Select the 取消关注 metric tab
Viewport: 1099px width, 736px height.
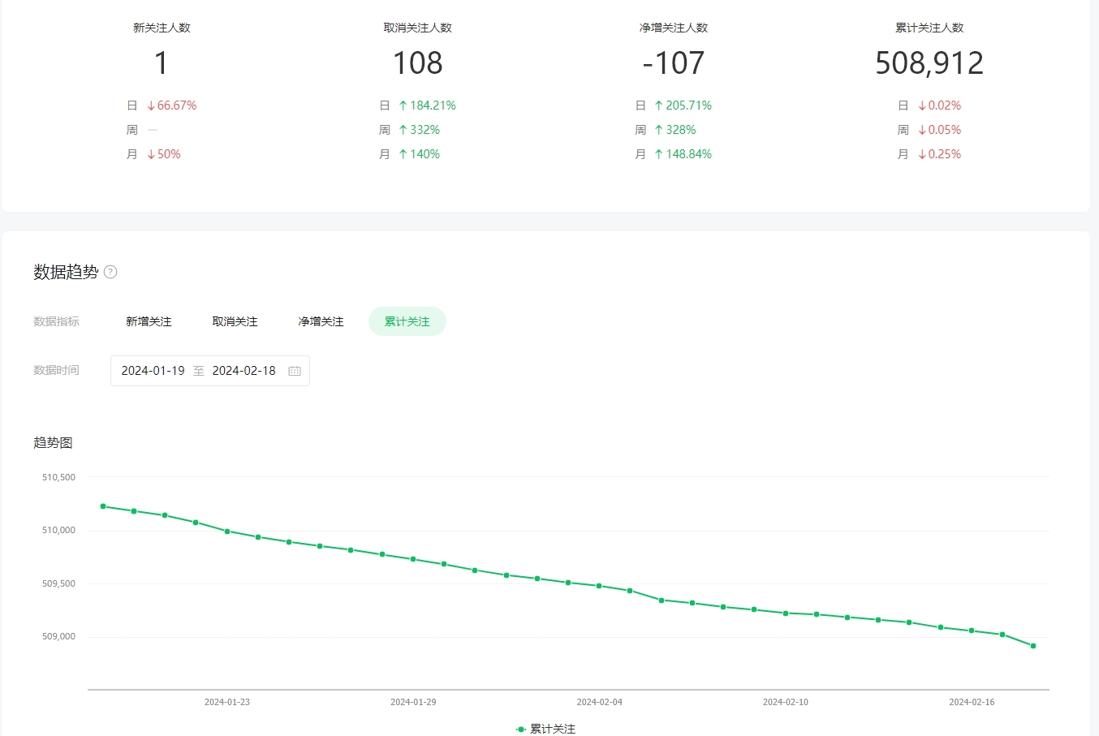click(x=235, y=321)
